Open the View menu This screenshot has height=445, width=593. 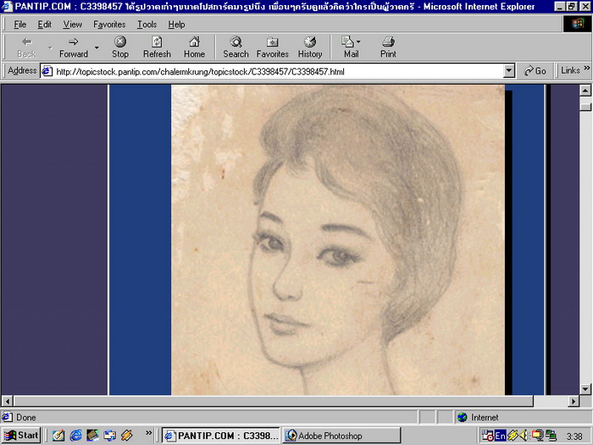73,25
